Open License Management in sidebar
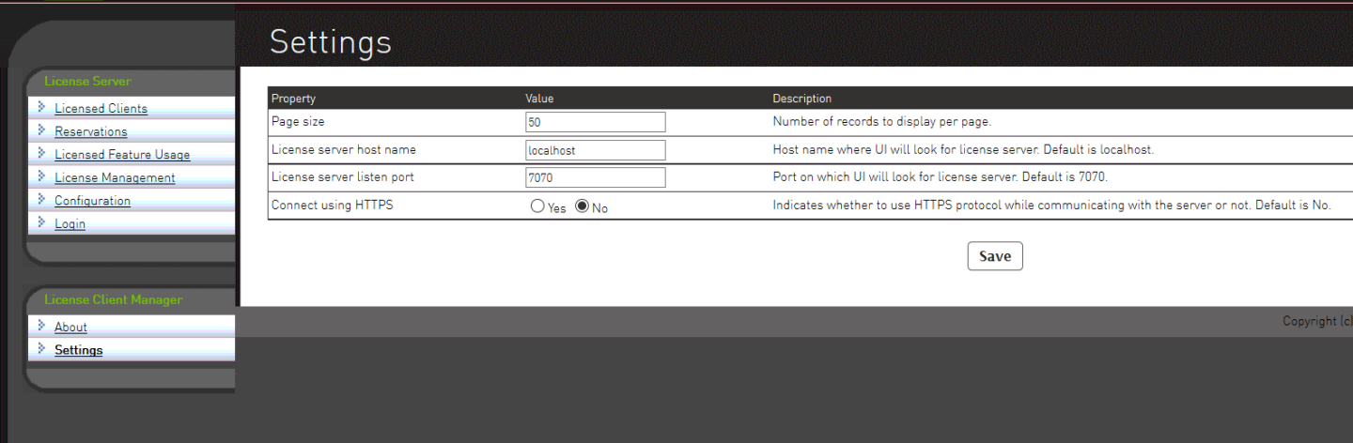The width and height of the screenshot is (1353, 443). (x=115, y=178)
